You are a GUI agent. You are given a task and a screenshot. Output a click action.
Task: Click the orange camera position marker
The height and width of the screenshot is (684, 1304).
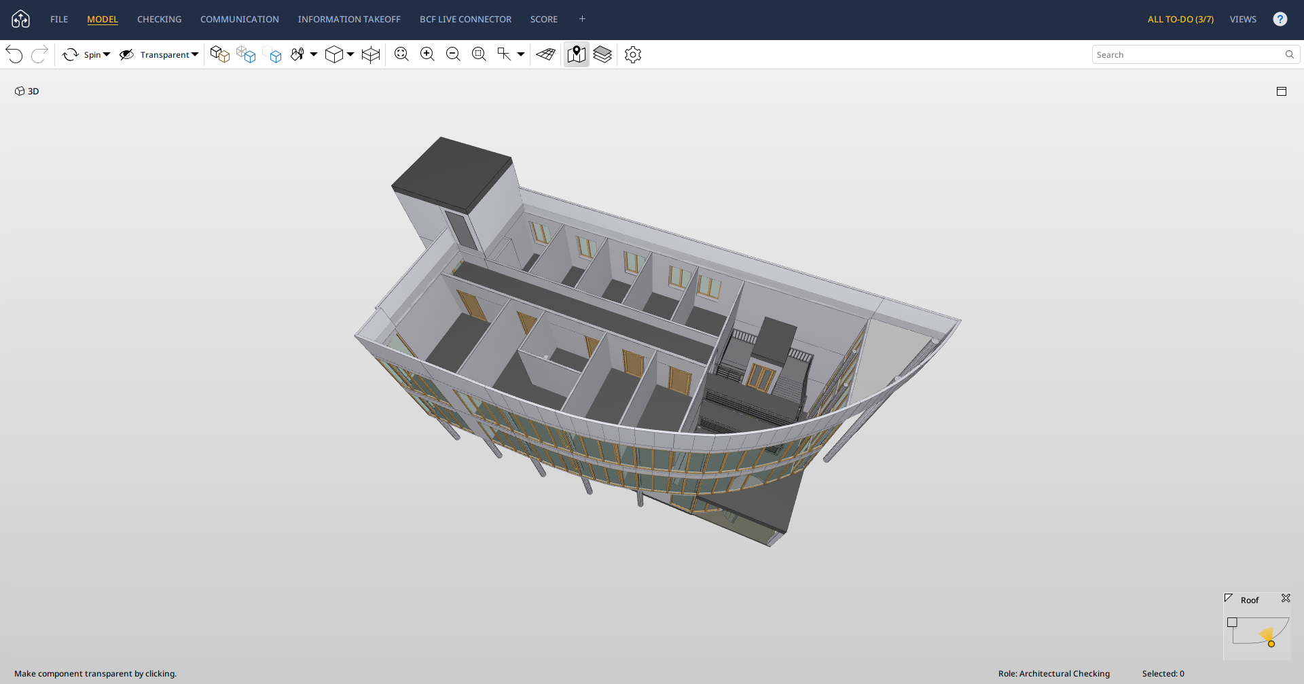click(x=1271, y=644)
